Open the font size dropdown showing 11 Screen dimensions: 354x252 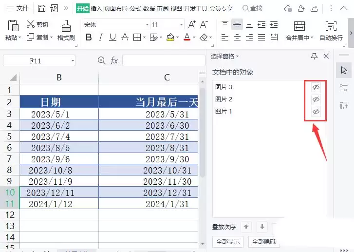(181, 24)
